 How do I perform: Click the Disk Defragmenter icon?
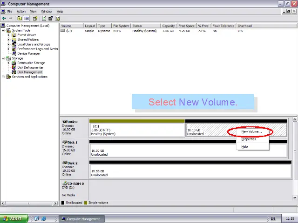pyautogui.click(x=14, y=67)
